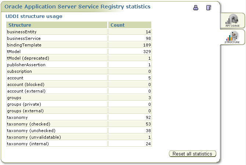Click the account (external) row label
The height and width of the screenshot is (165, 246).
tap(26, 91)
